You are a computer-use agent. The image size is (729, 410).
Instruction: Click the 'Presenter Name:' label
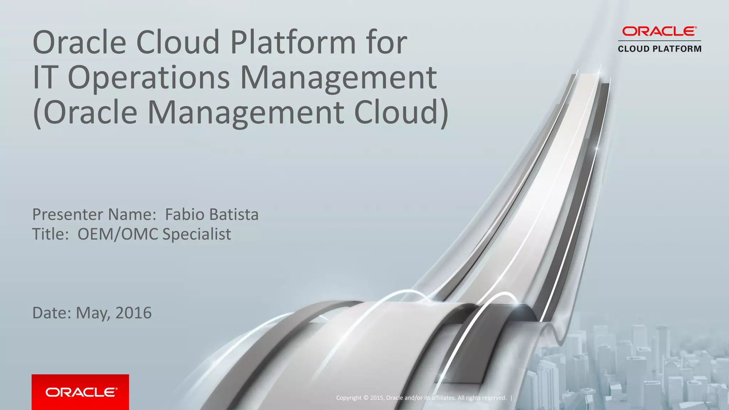(x=94, y=214)
